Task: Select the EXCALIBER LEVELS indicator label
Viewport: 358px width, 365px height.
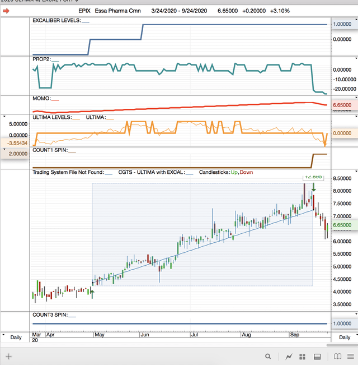Action: (57, 21)
